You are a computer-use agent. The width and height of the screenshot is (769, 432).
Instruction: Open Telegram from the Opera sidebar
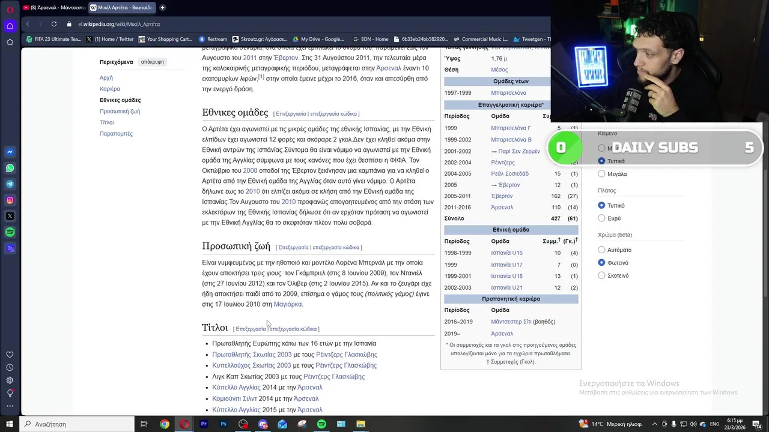[10, 184]
